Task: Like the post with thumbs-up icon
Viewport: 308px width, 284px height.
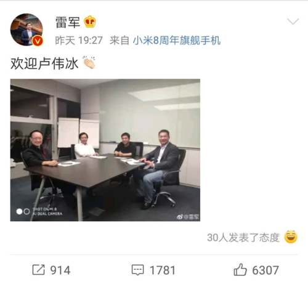Action: tap(240, 269)
